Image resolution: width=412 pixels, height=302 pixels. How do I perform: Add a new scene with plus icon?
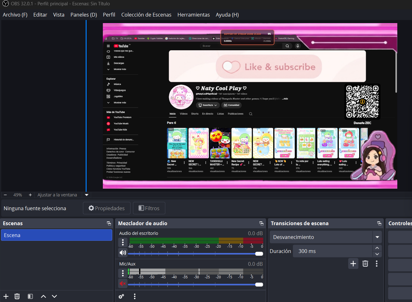click(x=6, y=296)
